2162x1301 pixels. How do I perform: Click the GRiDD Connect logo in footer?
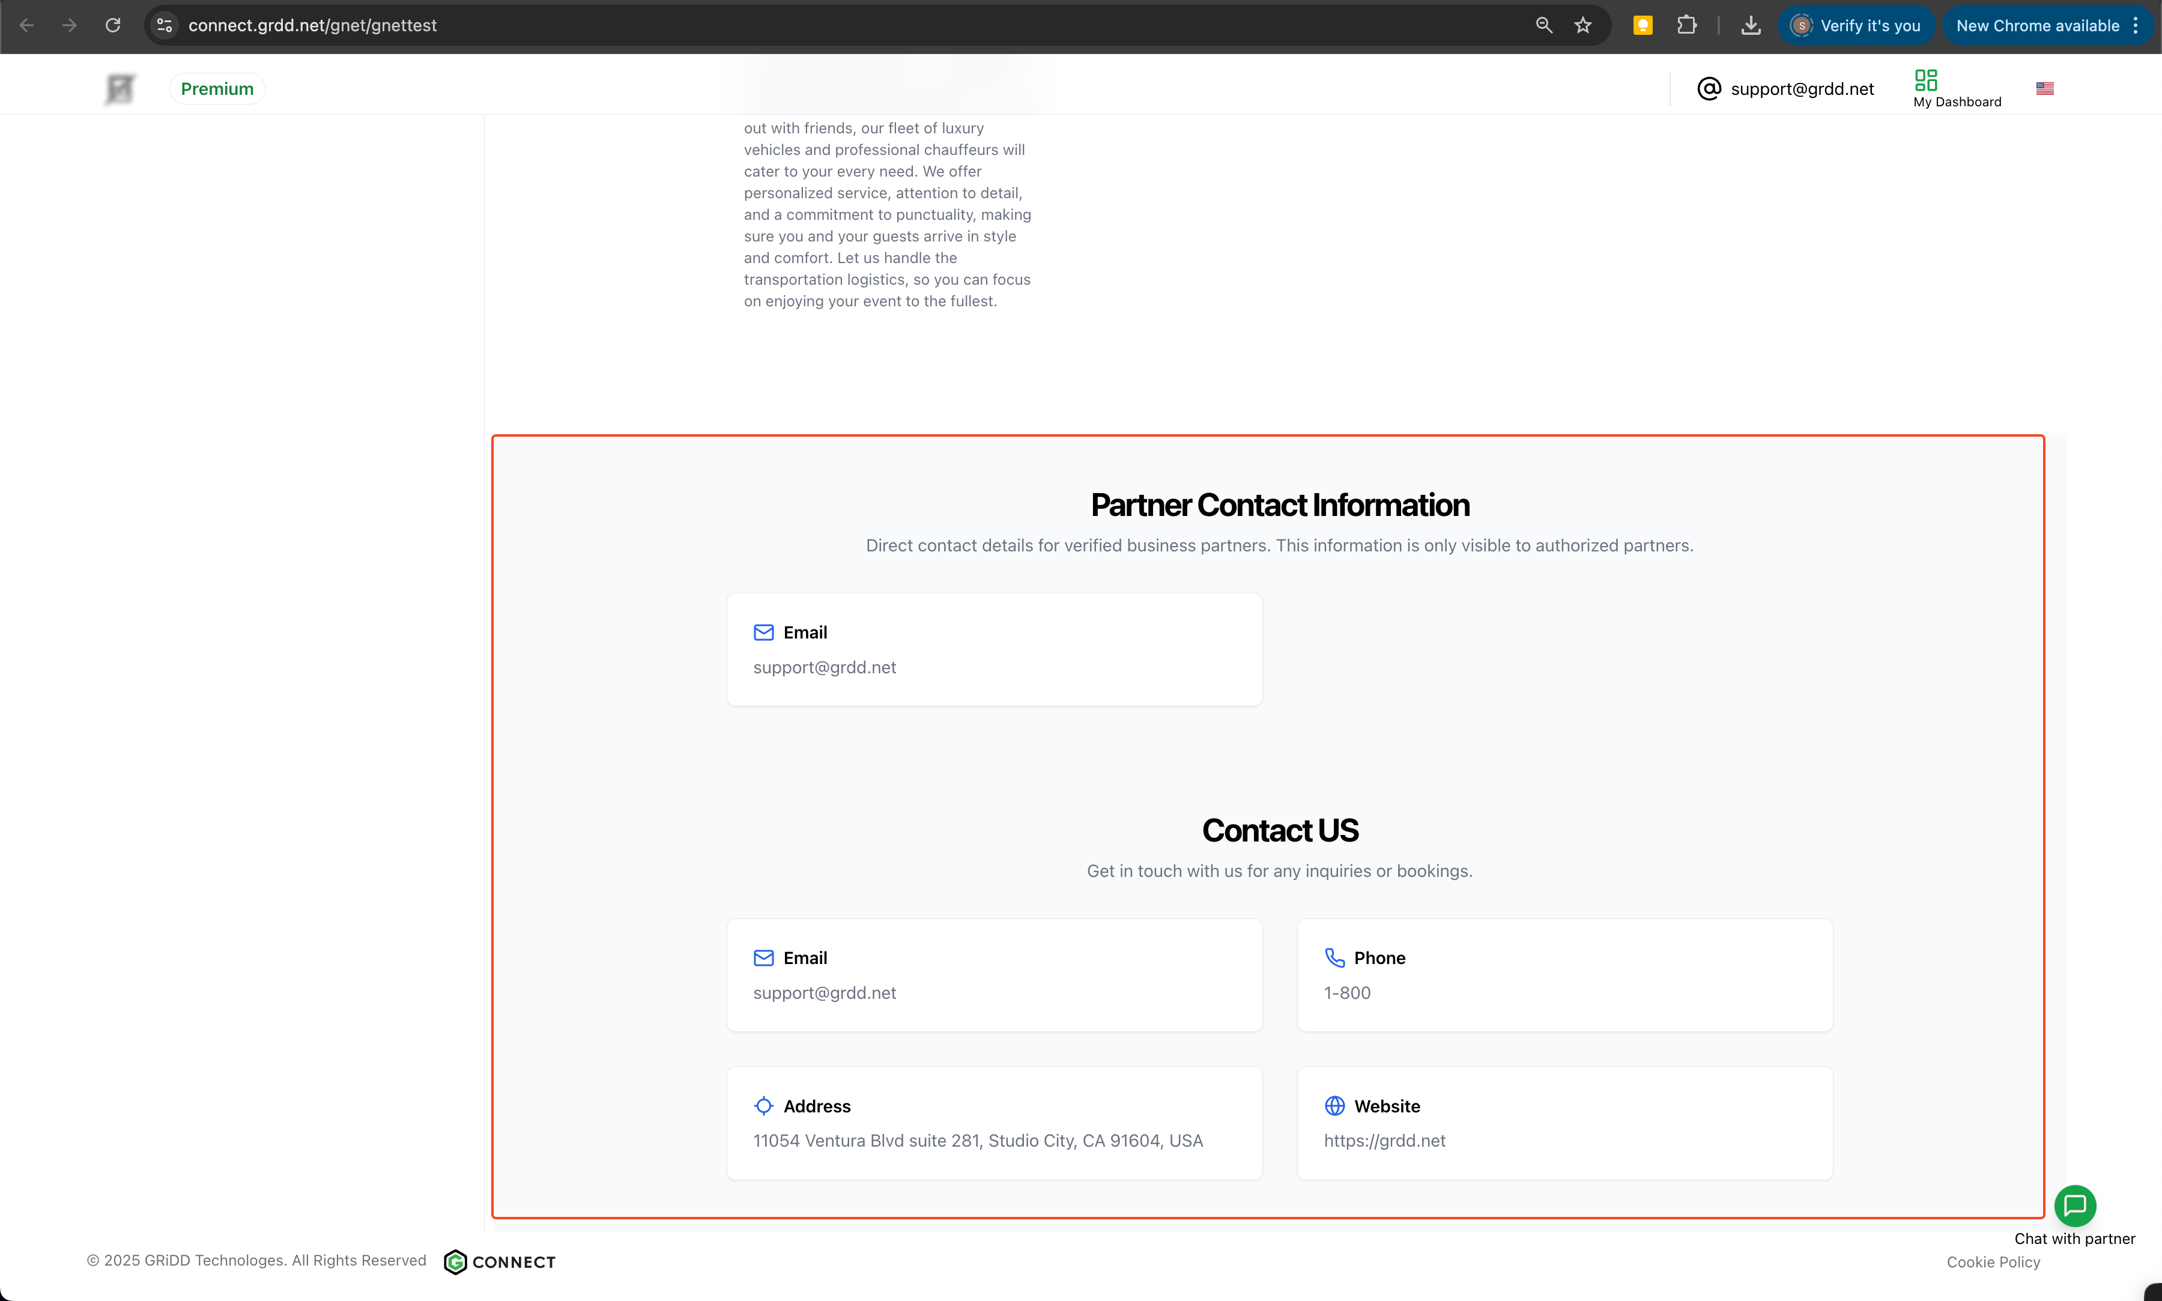[x=500, y=1261]
